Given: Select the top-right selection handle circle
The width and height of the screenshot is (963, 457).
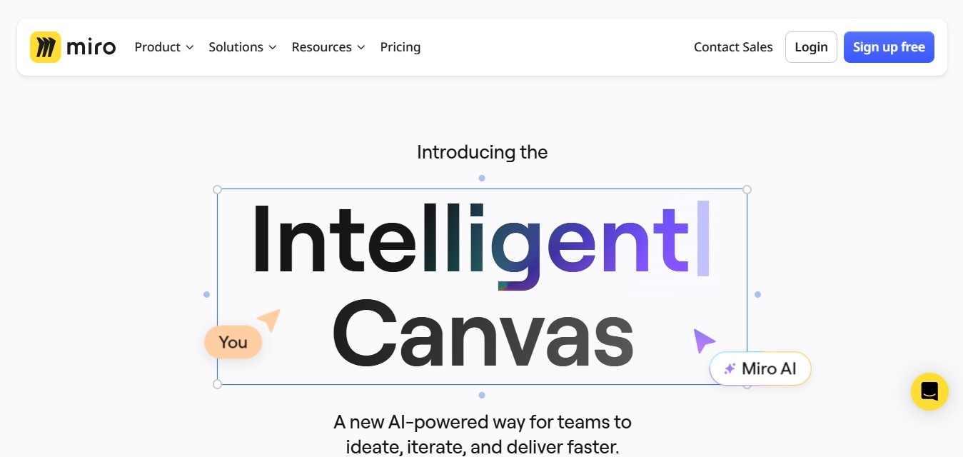Looking at the screenshot, I should pos(747,189).
